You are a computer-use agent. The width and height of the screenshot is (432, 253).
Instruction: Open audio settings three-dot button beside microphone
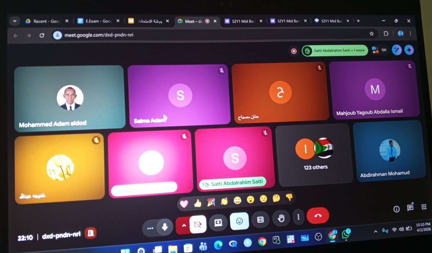coord(150,228)
